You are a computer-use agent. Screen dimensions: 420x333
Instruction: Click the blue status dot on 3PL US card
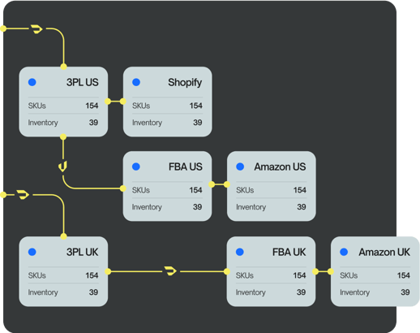pyautogui.click(x=32, y=82)
